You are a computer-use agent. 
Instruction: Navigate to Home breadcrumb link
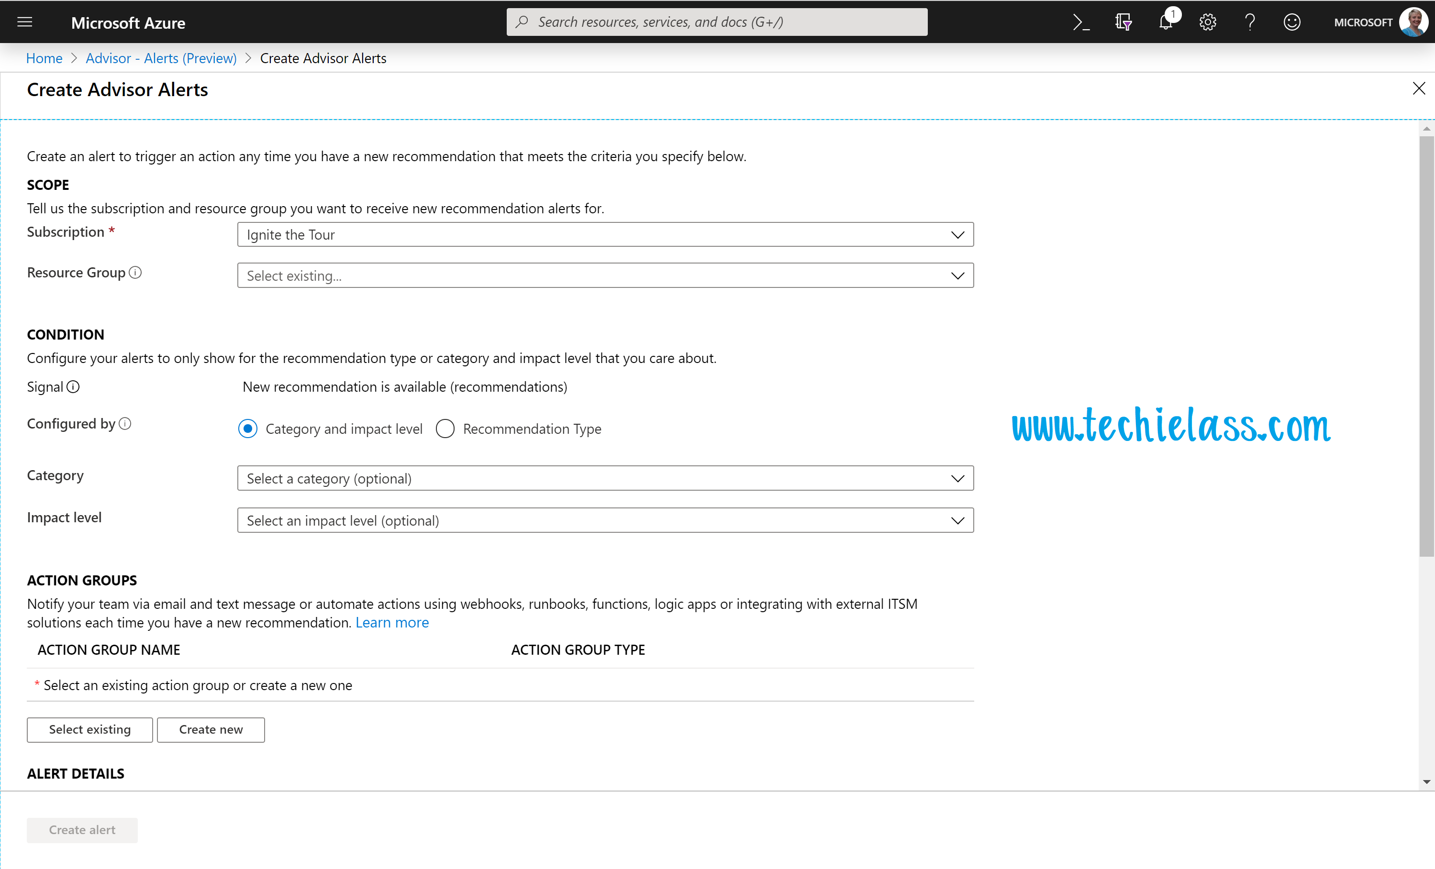pyautogui.click(x=41, y=57)
